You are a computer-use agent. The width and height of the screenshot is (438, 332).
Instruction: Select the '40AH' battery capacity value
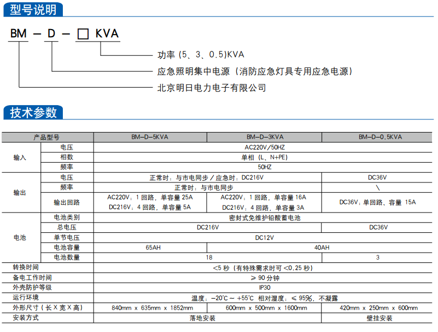tap(322, 248)
